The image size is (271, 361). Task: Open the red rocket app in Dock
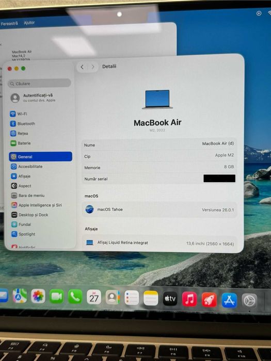(x=209, y=300)
